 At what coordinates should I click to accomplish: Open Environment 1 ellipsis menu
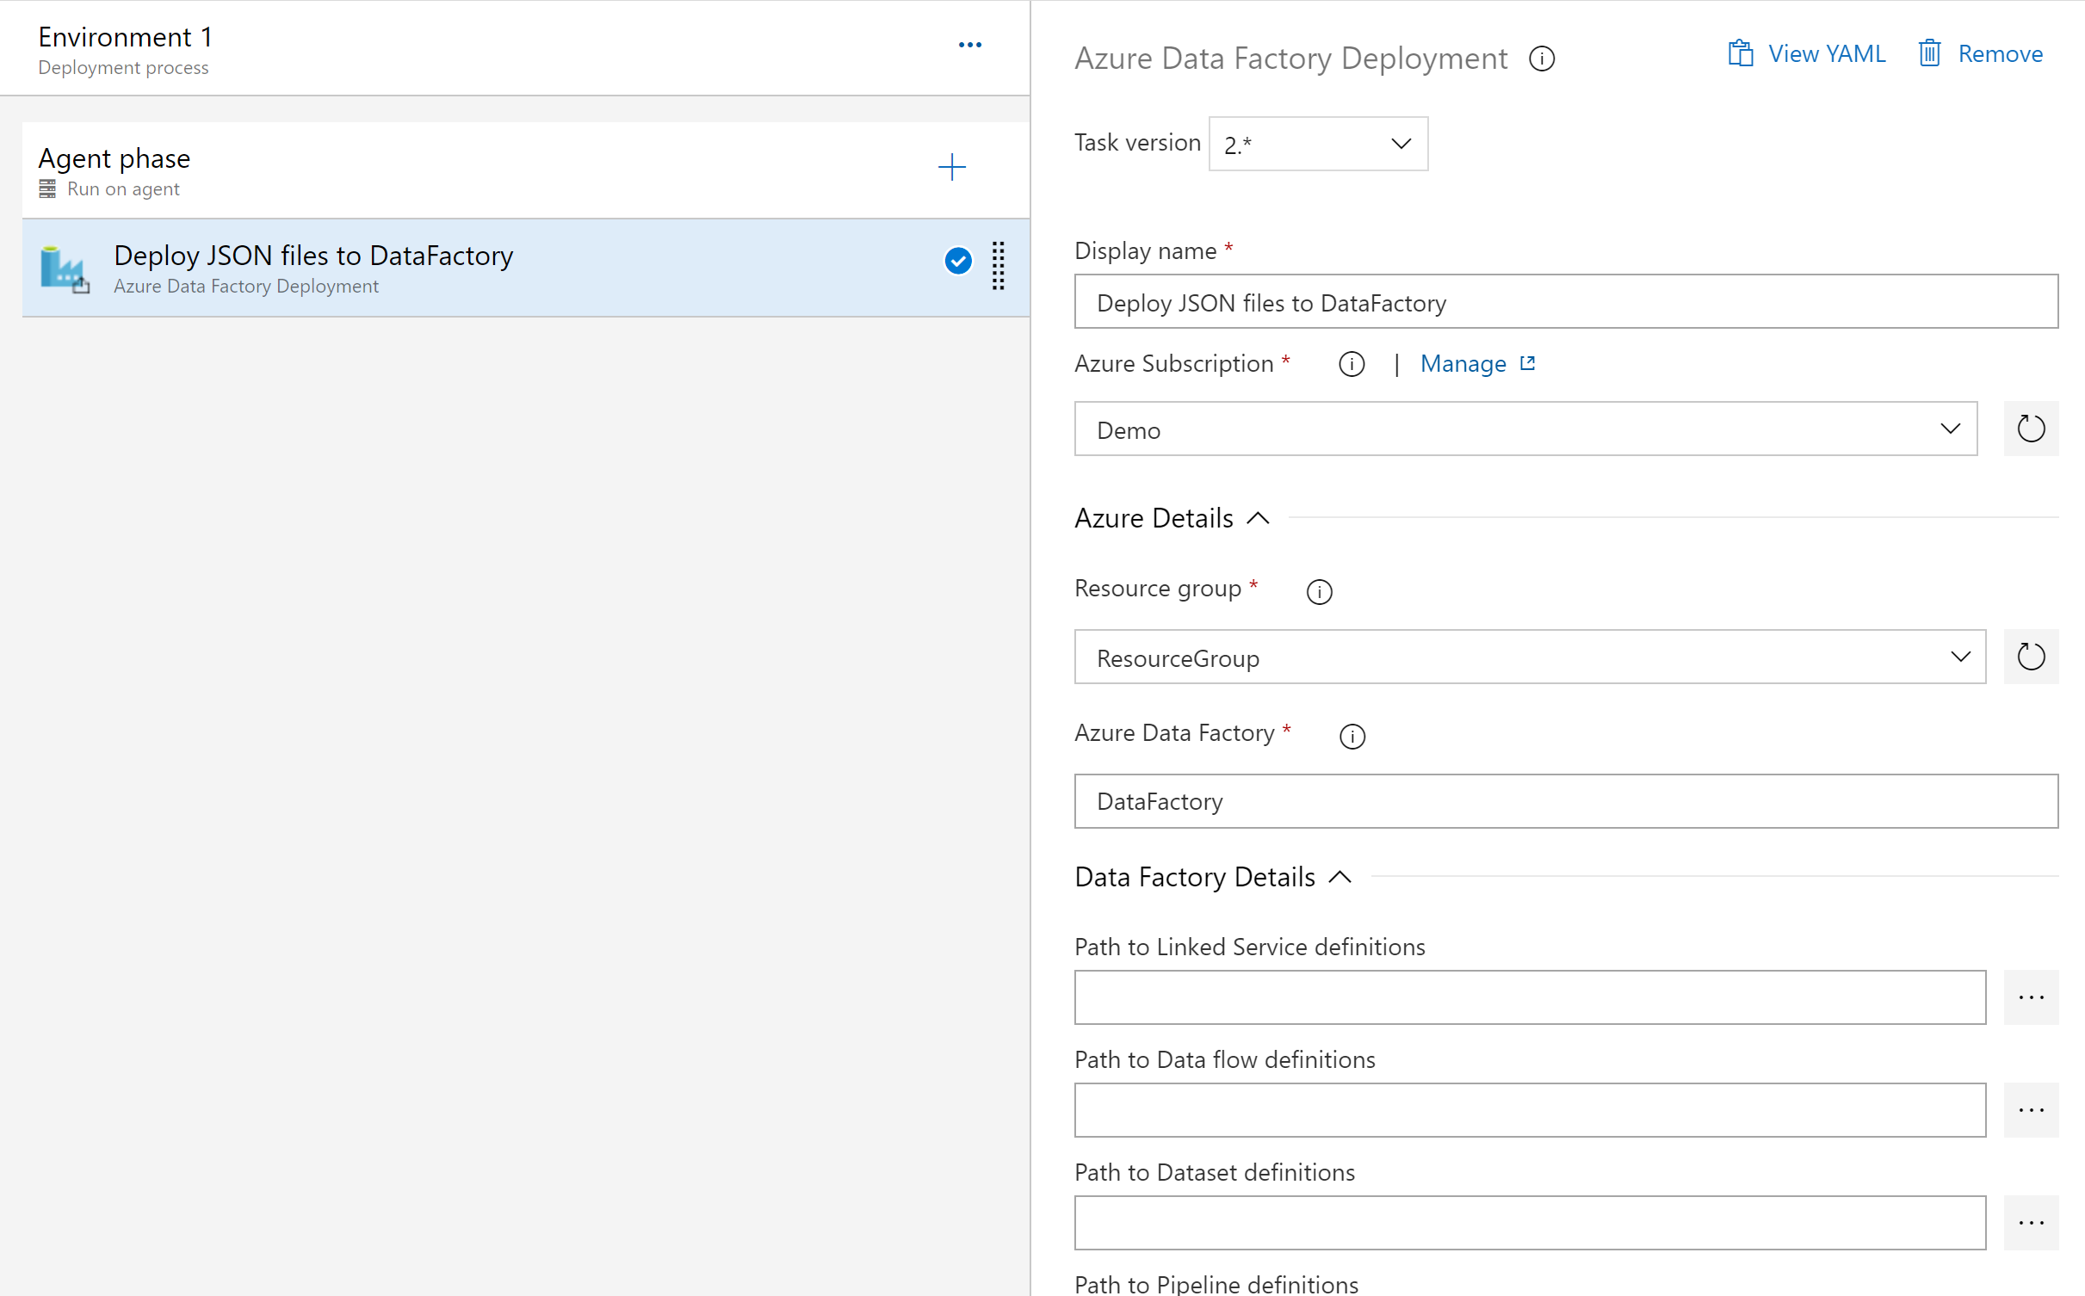tap(969, 45)
